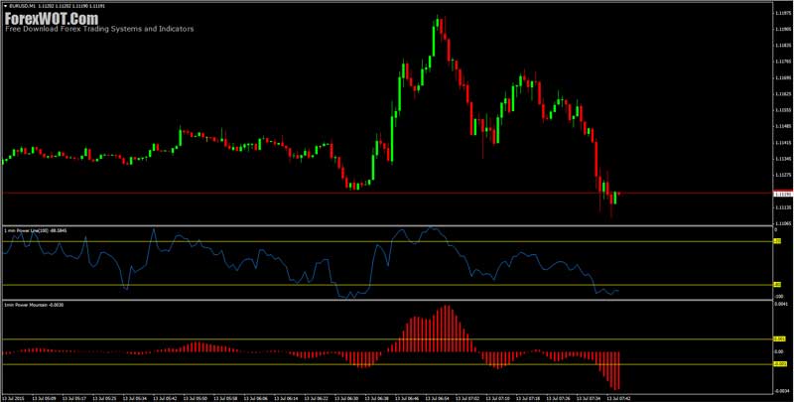Click the 1.11485 price scale label
Viewport: 794px width, 402px height.
tap(782, 127)
